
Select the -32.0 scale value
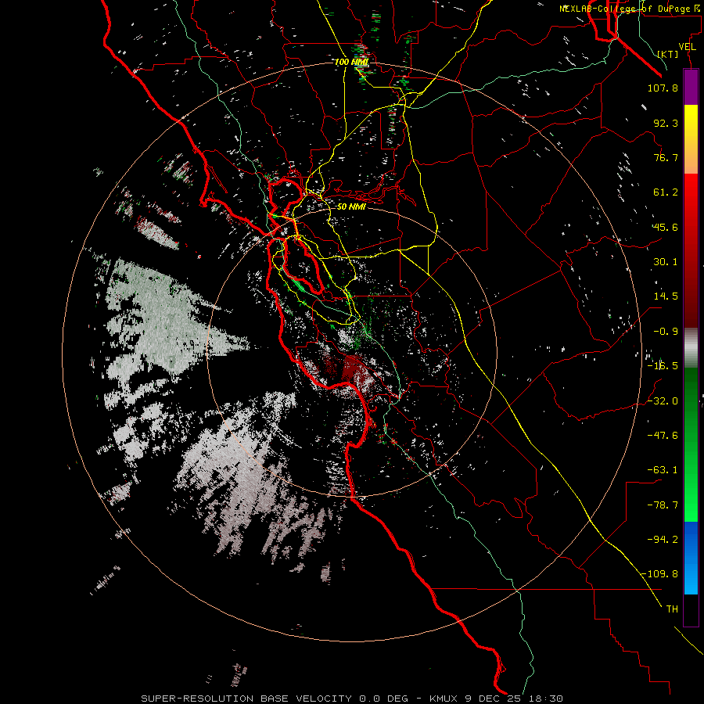pyautogui.click(x=663, y=401)
